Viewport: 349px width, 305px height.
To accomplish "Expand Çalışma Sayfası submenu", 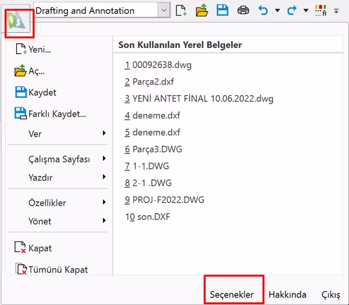I will click(58, 159).
